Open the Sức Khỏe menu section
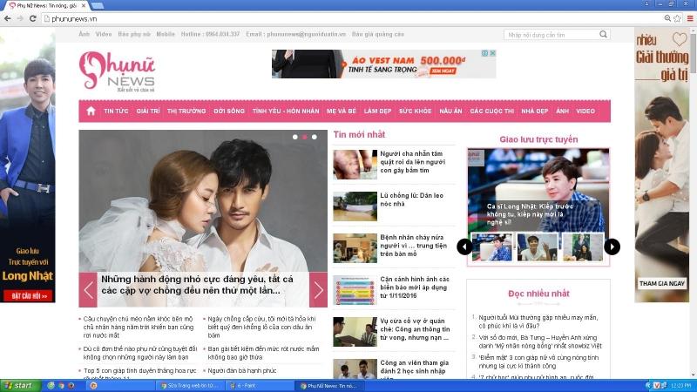Screen dimensions: 697x392 (x=415, y=112)
